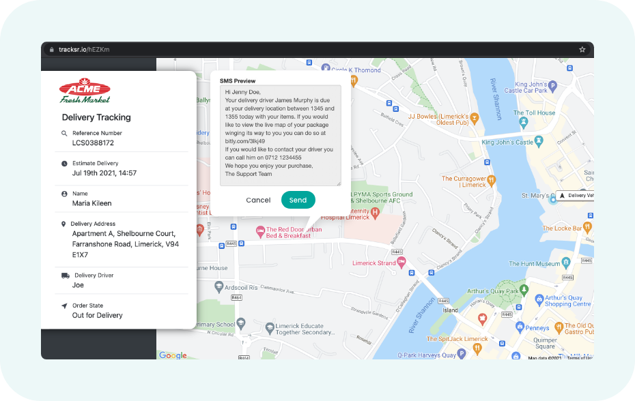This screenshot has height=401, width=635.
Task: Click the Out for Delivery status text
Action: [97, 315]
